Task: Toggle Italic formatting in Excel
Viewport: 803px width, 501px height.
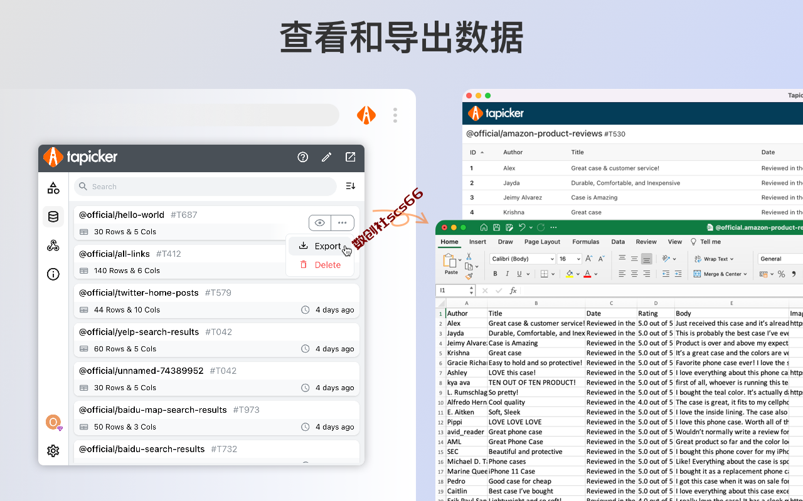Action: 507,274
